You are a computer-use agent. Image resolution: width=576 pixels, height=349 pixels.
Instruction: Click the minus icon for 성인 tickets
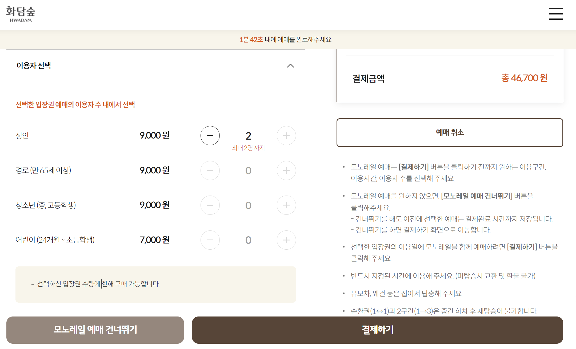tap(210, 136)
